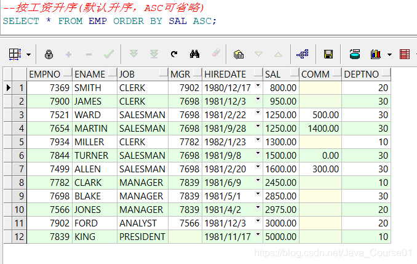Image resolution: width=417 pixels, height=264 pixels.
Task: Click commission cell 0.00
Action: tap(320, 156)
